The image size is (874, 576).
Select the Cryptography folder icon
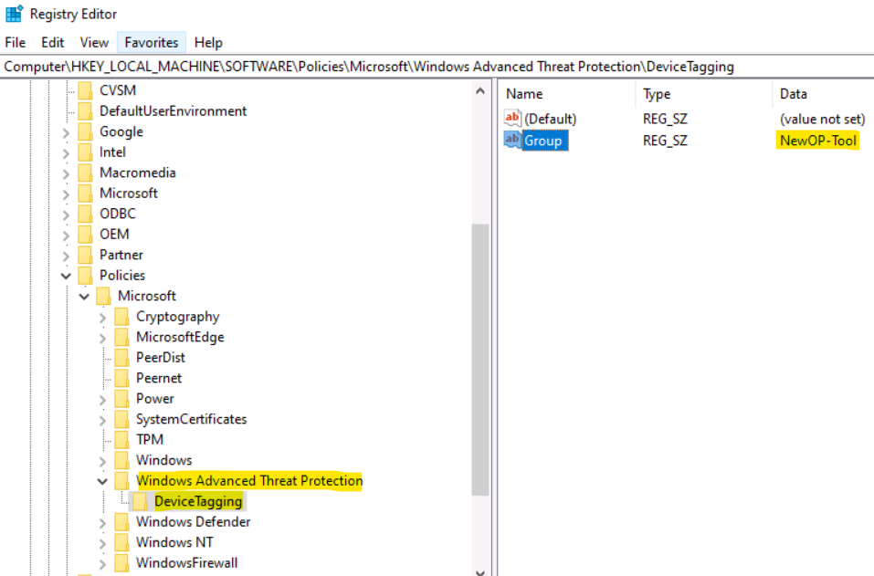121,317
